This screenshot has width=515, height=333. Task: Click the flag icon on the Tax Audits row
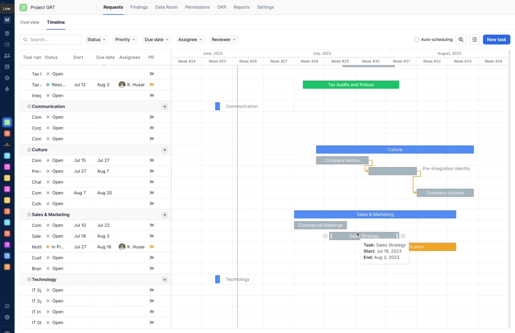coord(152,84)
